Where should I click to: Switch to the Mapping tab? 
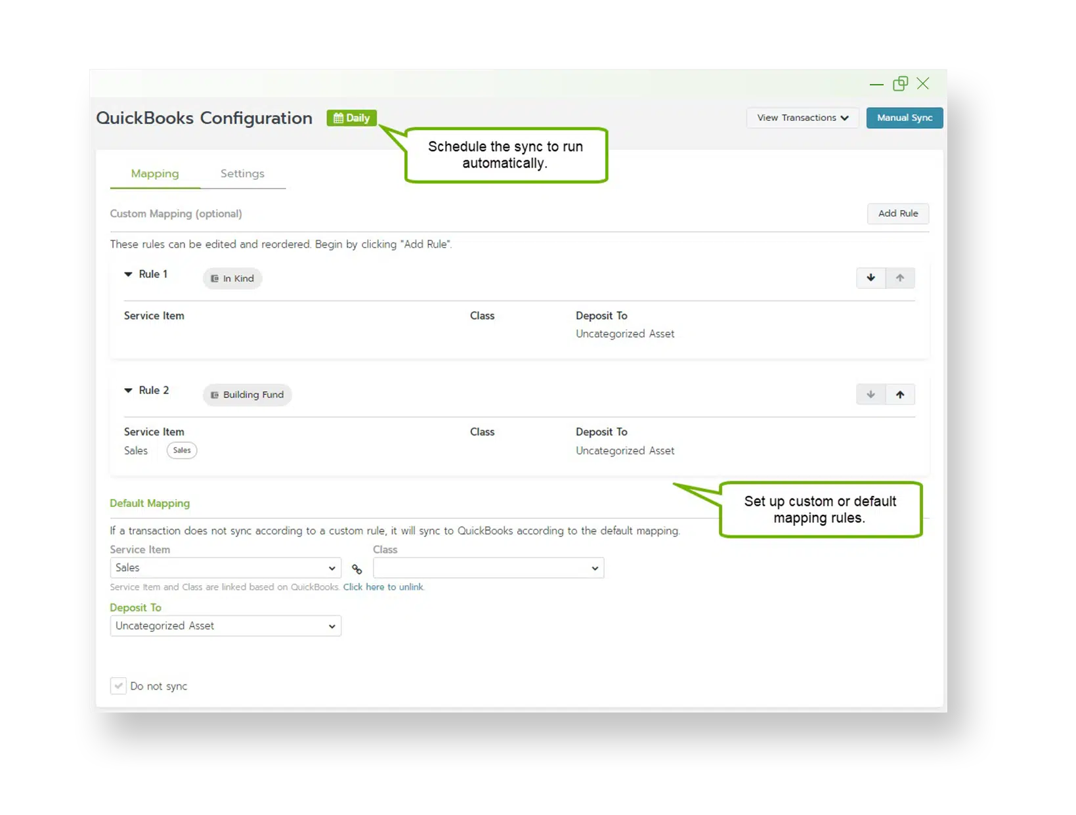[155, 173]
